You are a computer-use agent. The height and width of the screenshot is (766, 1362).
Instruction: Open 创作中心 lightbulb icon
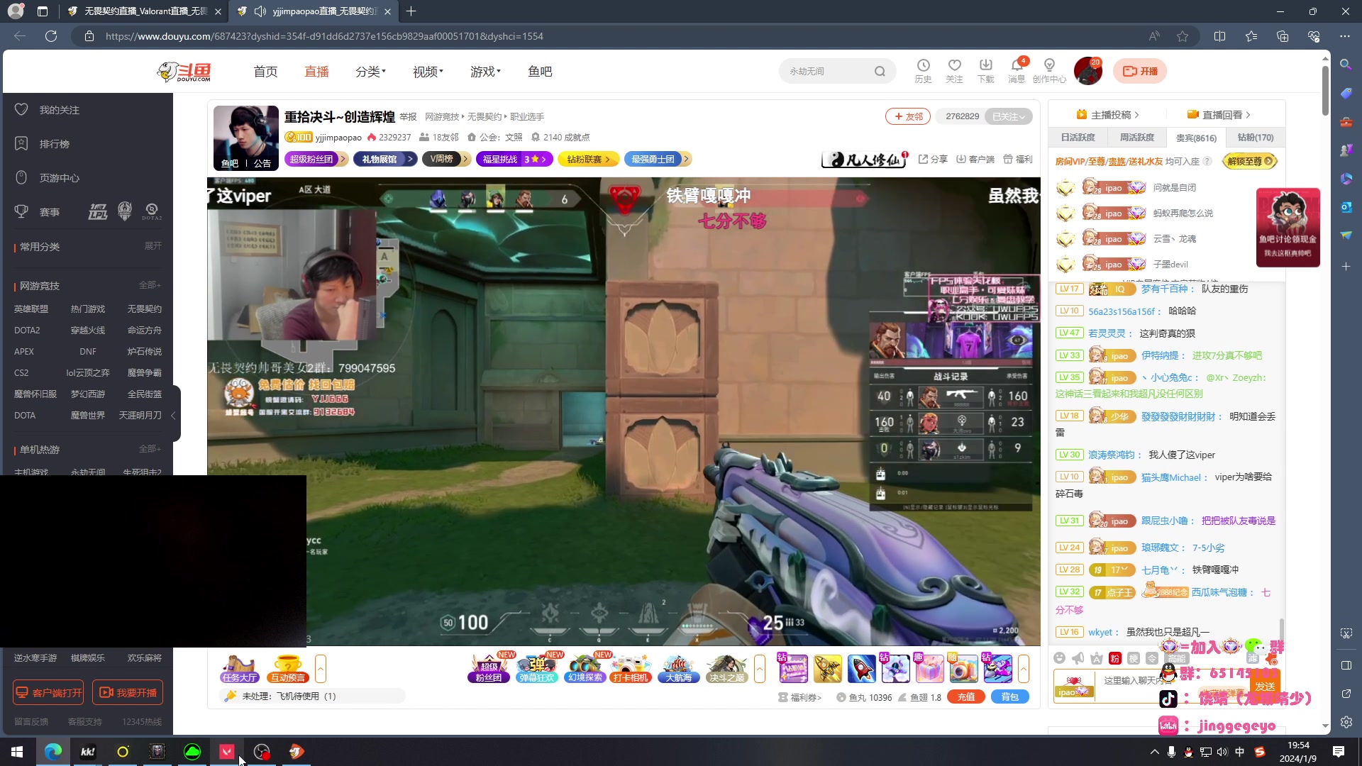[1049, 65]
